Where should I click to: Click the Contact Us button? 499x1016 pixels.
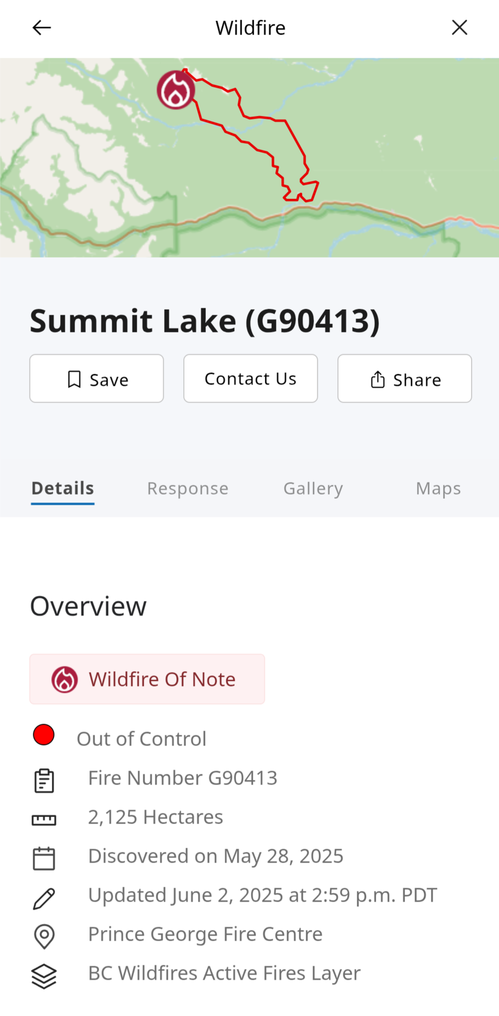pyautogui.click(x=250, y=379)
